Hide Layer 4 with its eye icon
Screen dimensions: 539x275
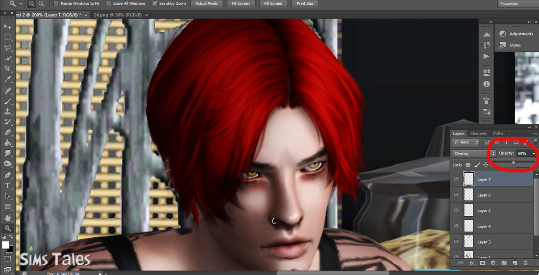[x=457, y=226]
